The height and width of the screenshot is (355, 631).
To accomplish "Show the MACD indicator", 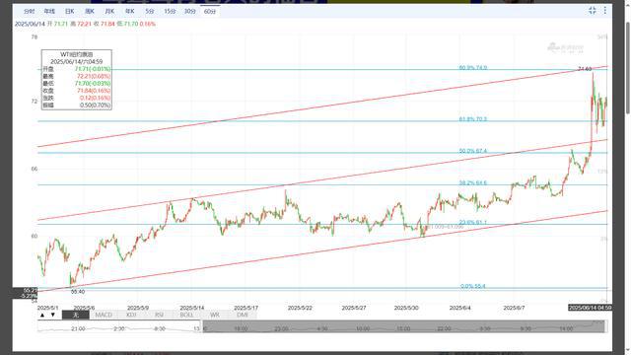I will pyautogui.click(x=104, y=315).
